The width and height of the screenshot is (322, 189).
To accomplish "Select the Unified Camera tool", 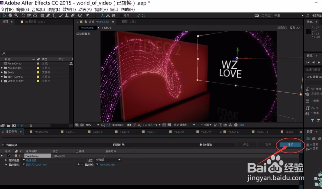I will (x=29, y=15).
